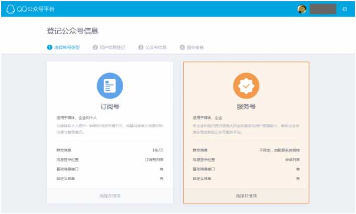Open the 选择帐号类型 step tab
The width and height of the screenshot is (356, 214).
pos(67,47)
